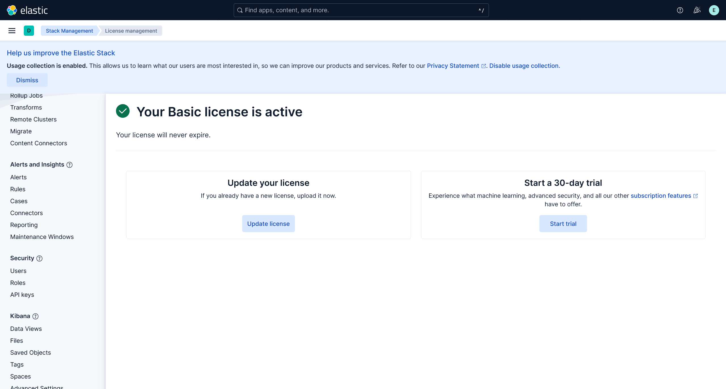Open the Privacy Statement link
This screenshot has height=389, width=726.
click(453, 66)
